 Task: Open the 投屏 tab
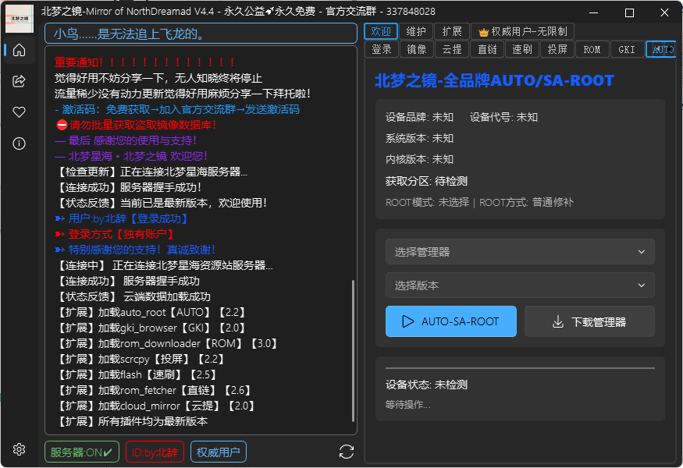pos(557,49)
